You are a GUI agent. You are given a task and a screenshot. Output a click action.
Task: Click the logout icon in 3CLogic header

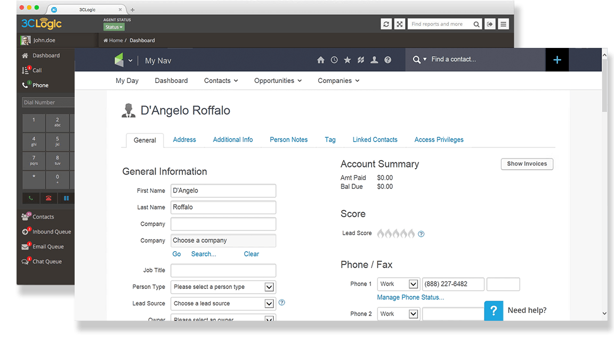(490, 24)
